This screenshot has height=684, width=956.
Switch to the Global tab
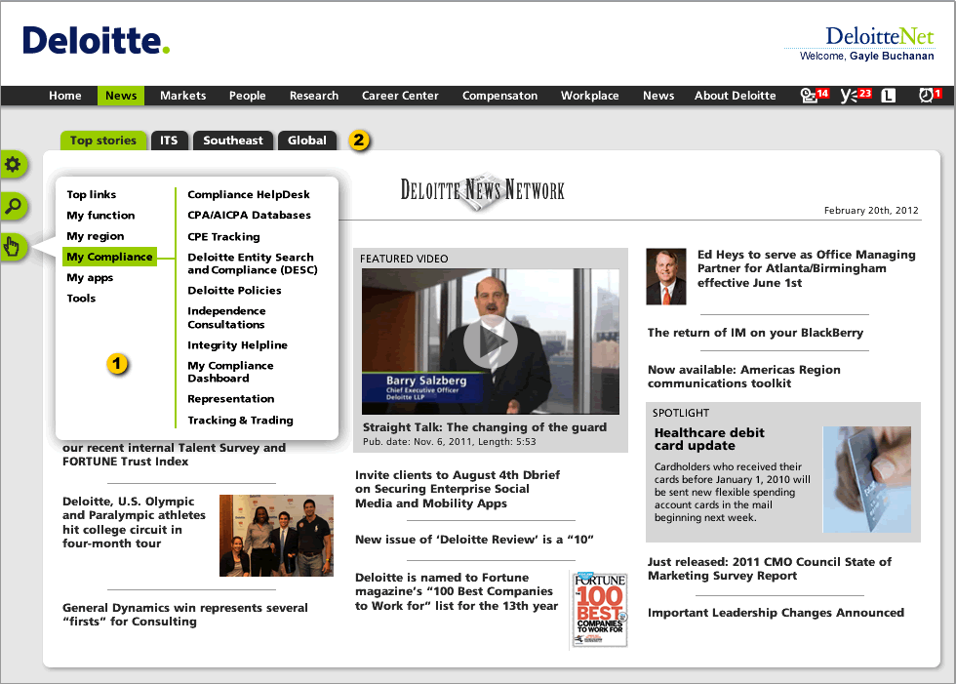[306, 141]
